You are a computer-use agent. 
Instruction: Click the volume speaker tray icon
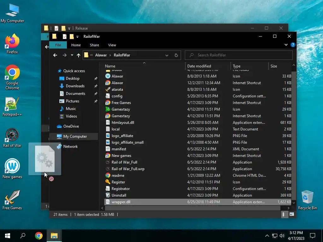pos(282,236)
